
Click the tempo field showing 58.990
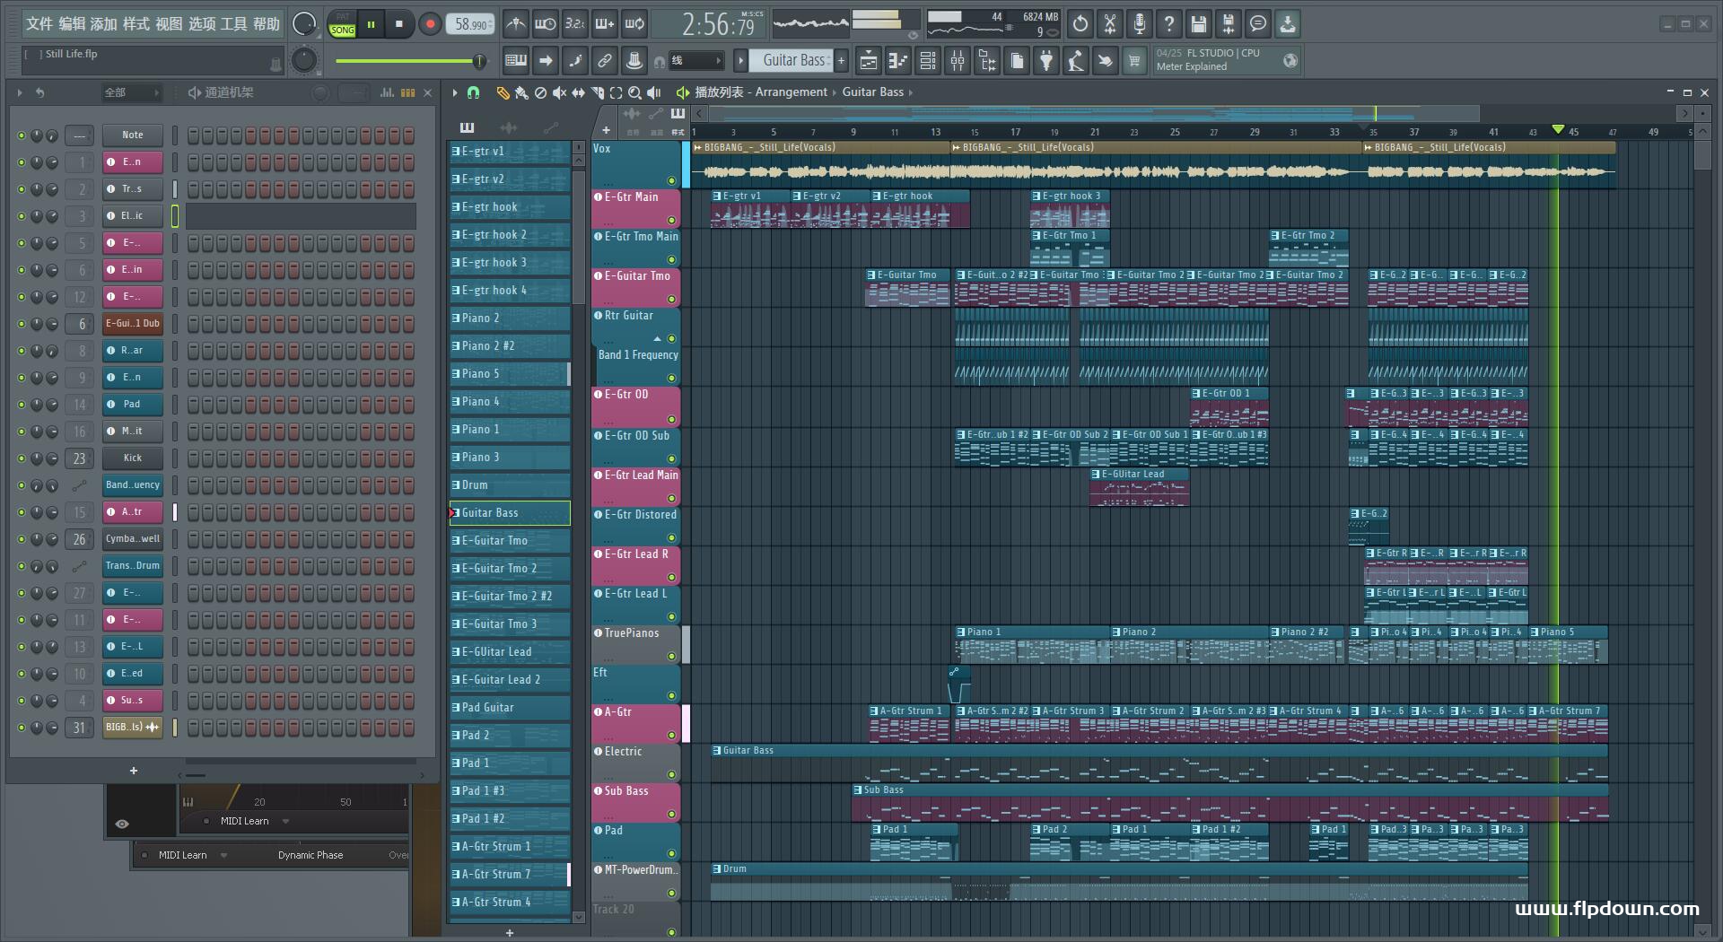tap(471, 24)
